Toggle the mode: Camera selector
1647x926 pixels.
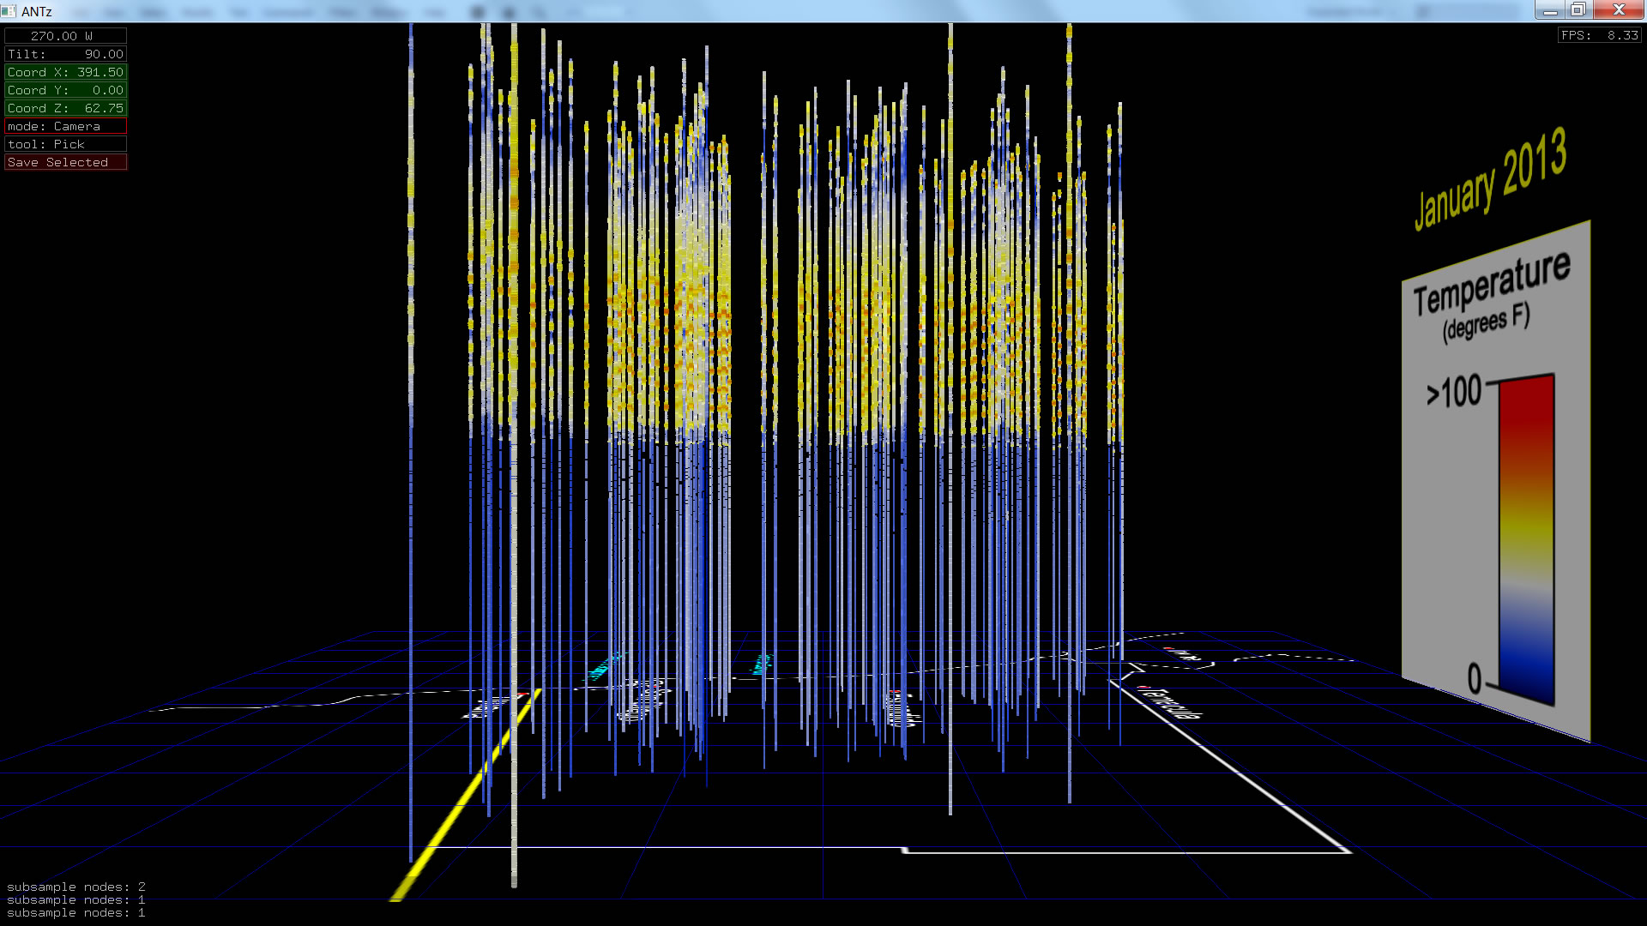pos(65,126)
